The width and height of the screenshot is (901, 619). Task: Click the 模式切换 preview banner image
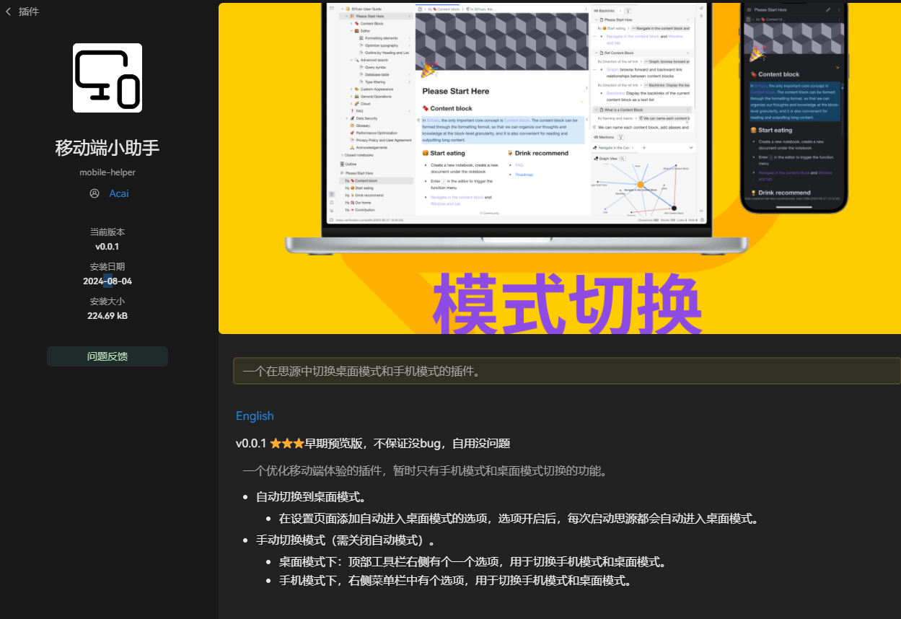click(x=560, y=168)
